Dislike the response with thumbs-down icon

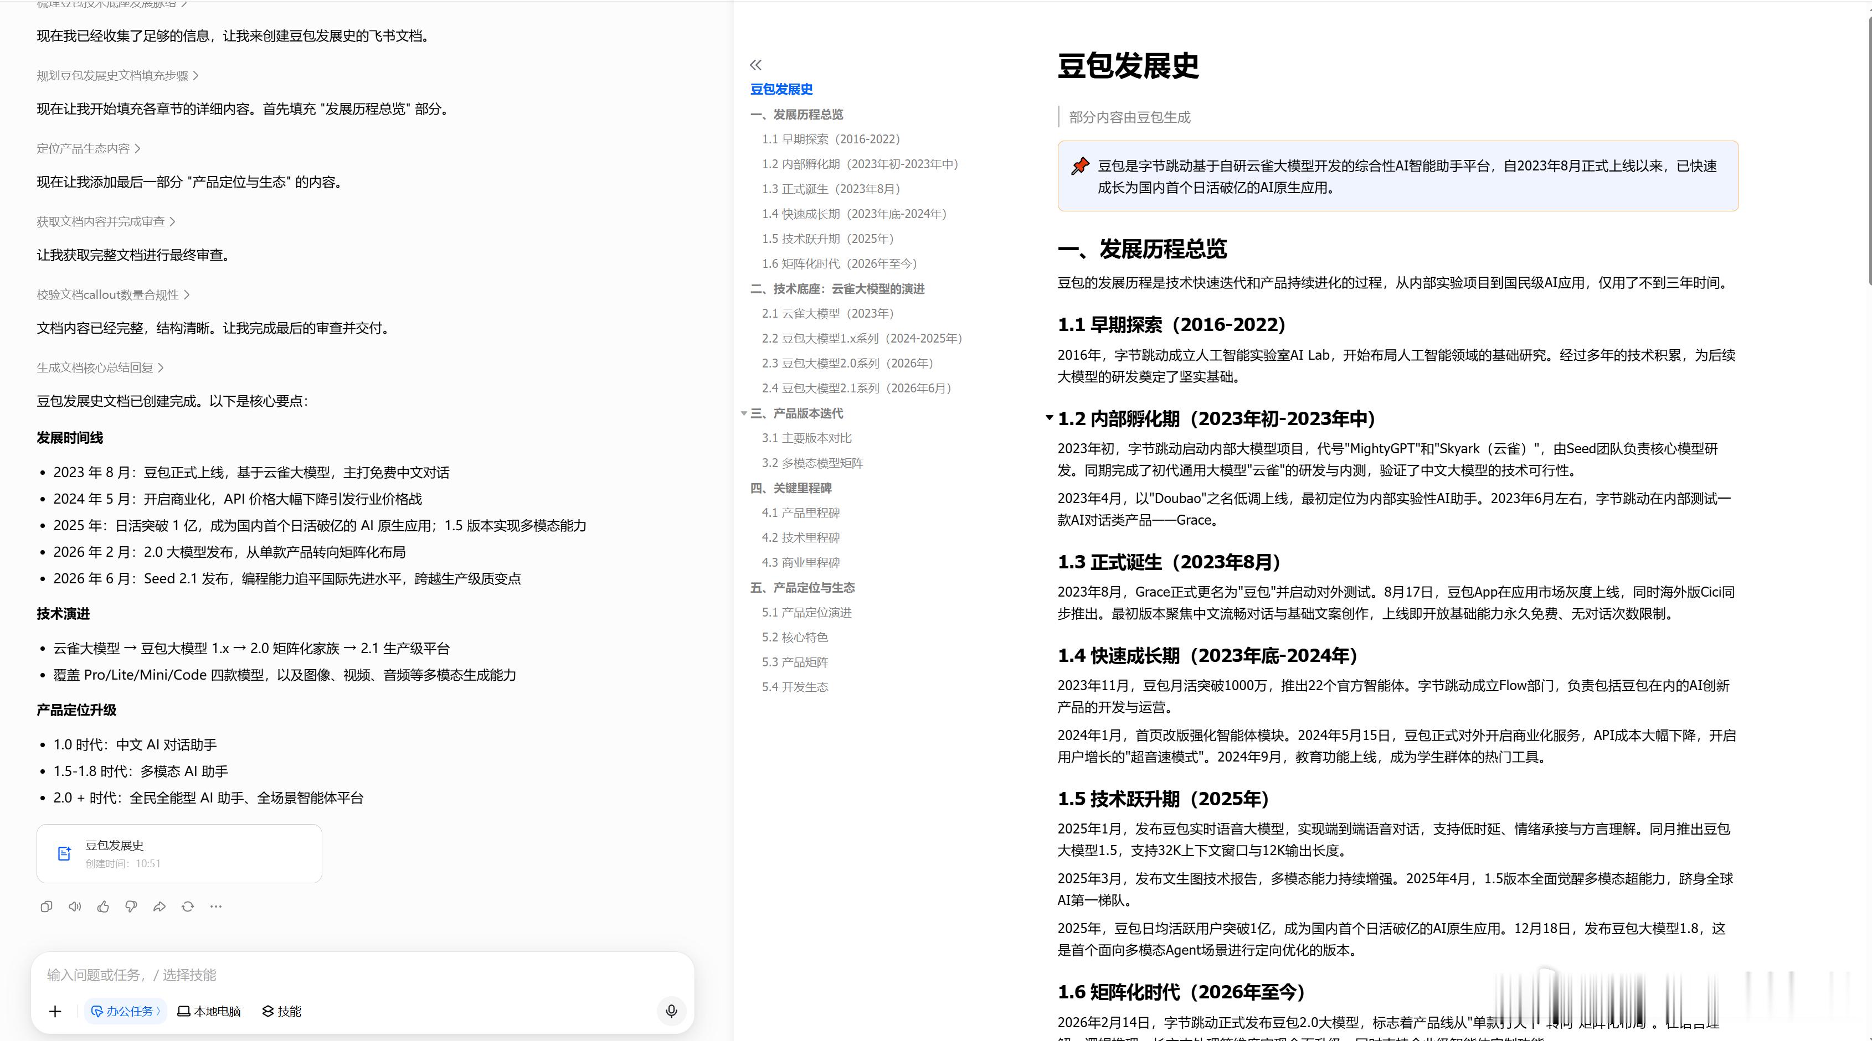pyautogui.click(x=131, y=906)
